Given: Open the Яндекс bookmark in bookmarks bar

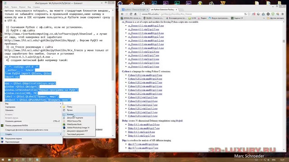Looking at the screenshot, I should [202, 18].
